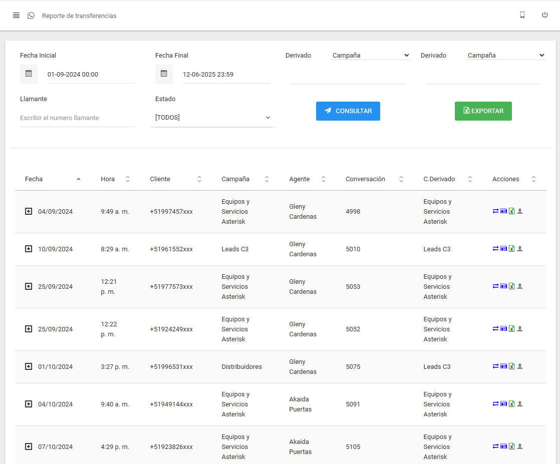The width and height of the screenshot is (560, 464).
Task: Click the Fecha Final date field
Action: click(226, 74)
